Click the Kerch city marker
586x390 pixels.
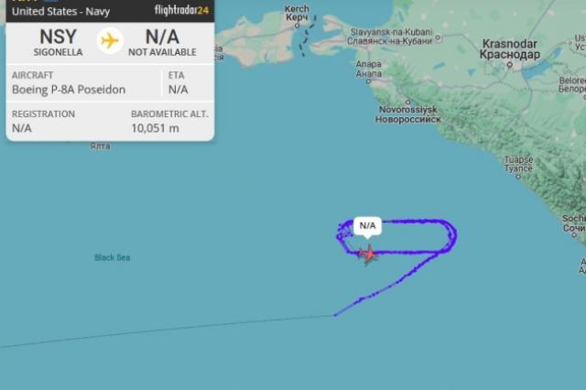pyautogui.click(x=297, y=26)
